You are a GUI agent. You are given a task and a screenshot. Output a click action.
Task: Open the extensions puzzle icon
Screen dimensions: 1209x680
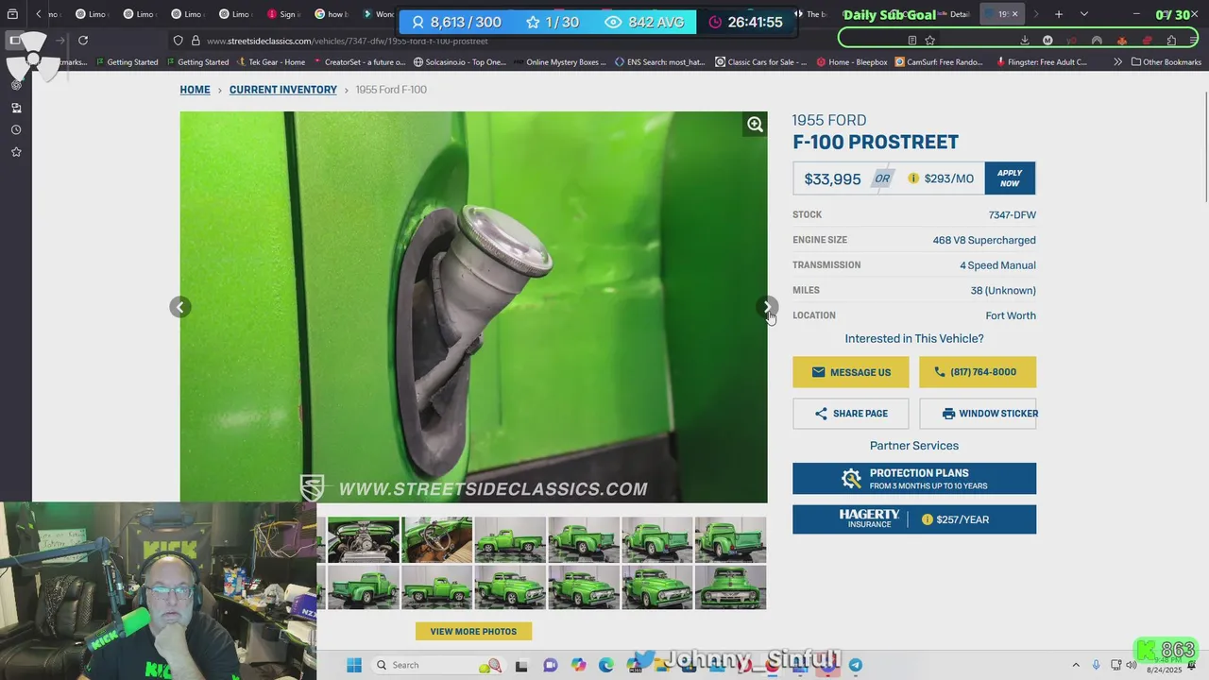(1171, 41)
